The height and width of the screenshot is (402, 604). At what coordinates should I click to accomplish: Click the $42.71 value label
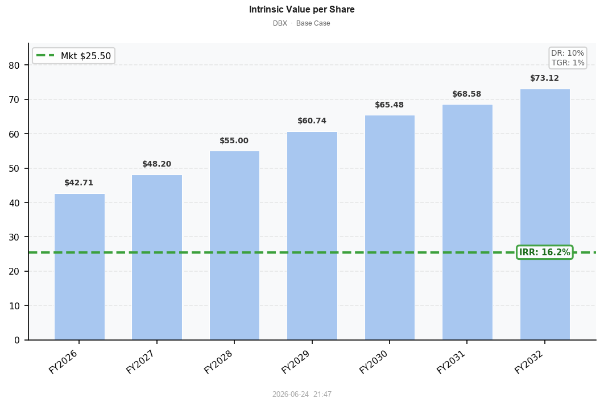point(78,183)
